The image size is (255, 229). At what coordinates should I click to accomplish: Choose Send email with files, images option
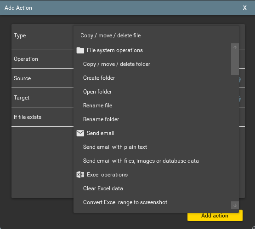[x=141, y=161]
